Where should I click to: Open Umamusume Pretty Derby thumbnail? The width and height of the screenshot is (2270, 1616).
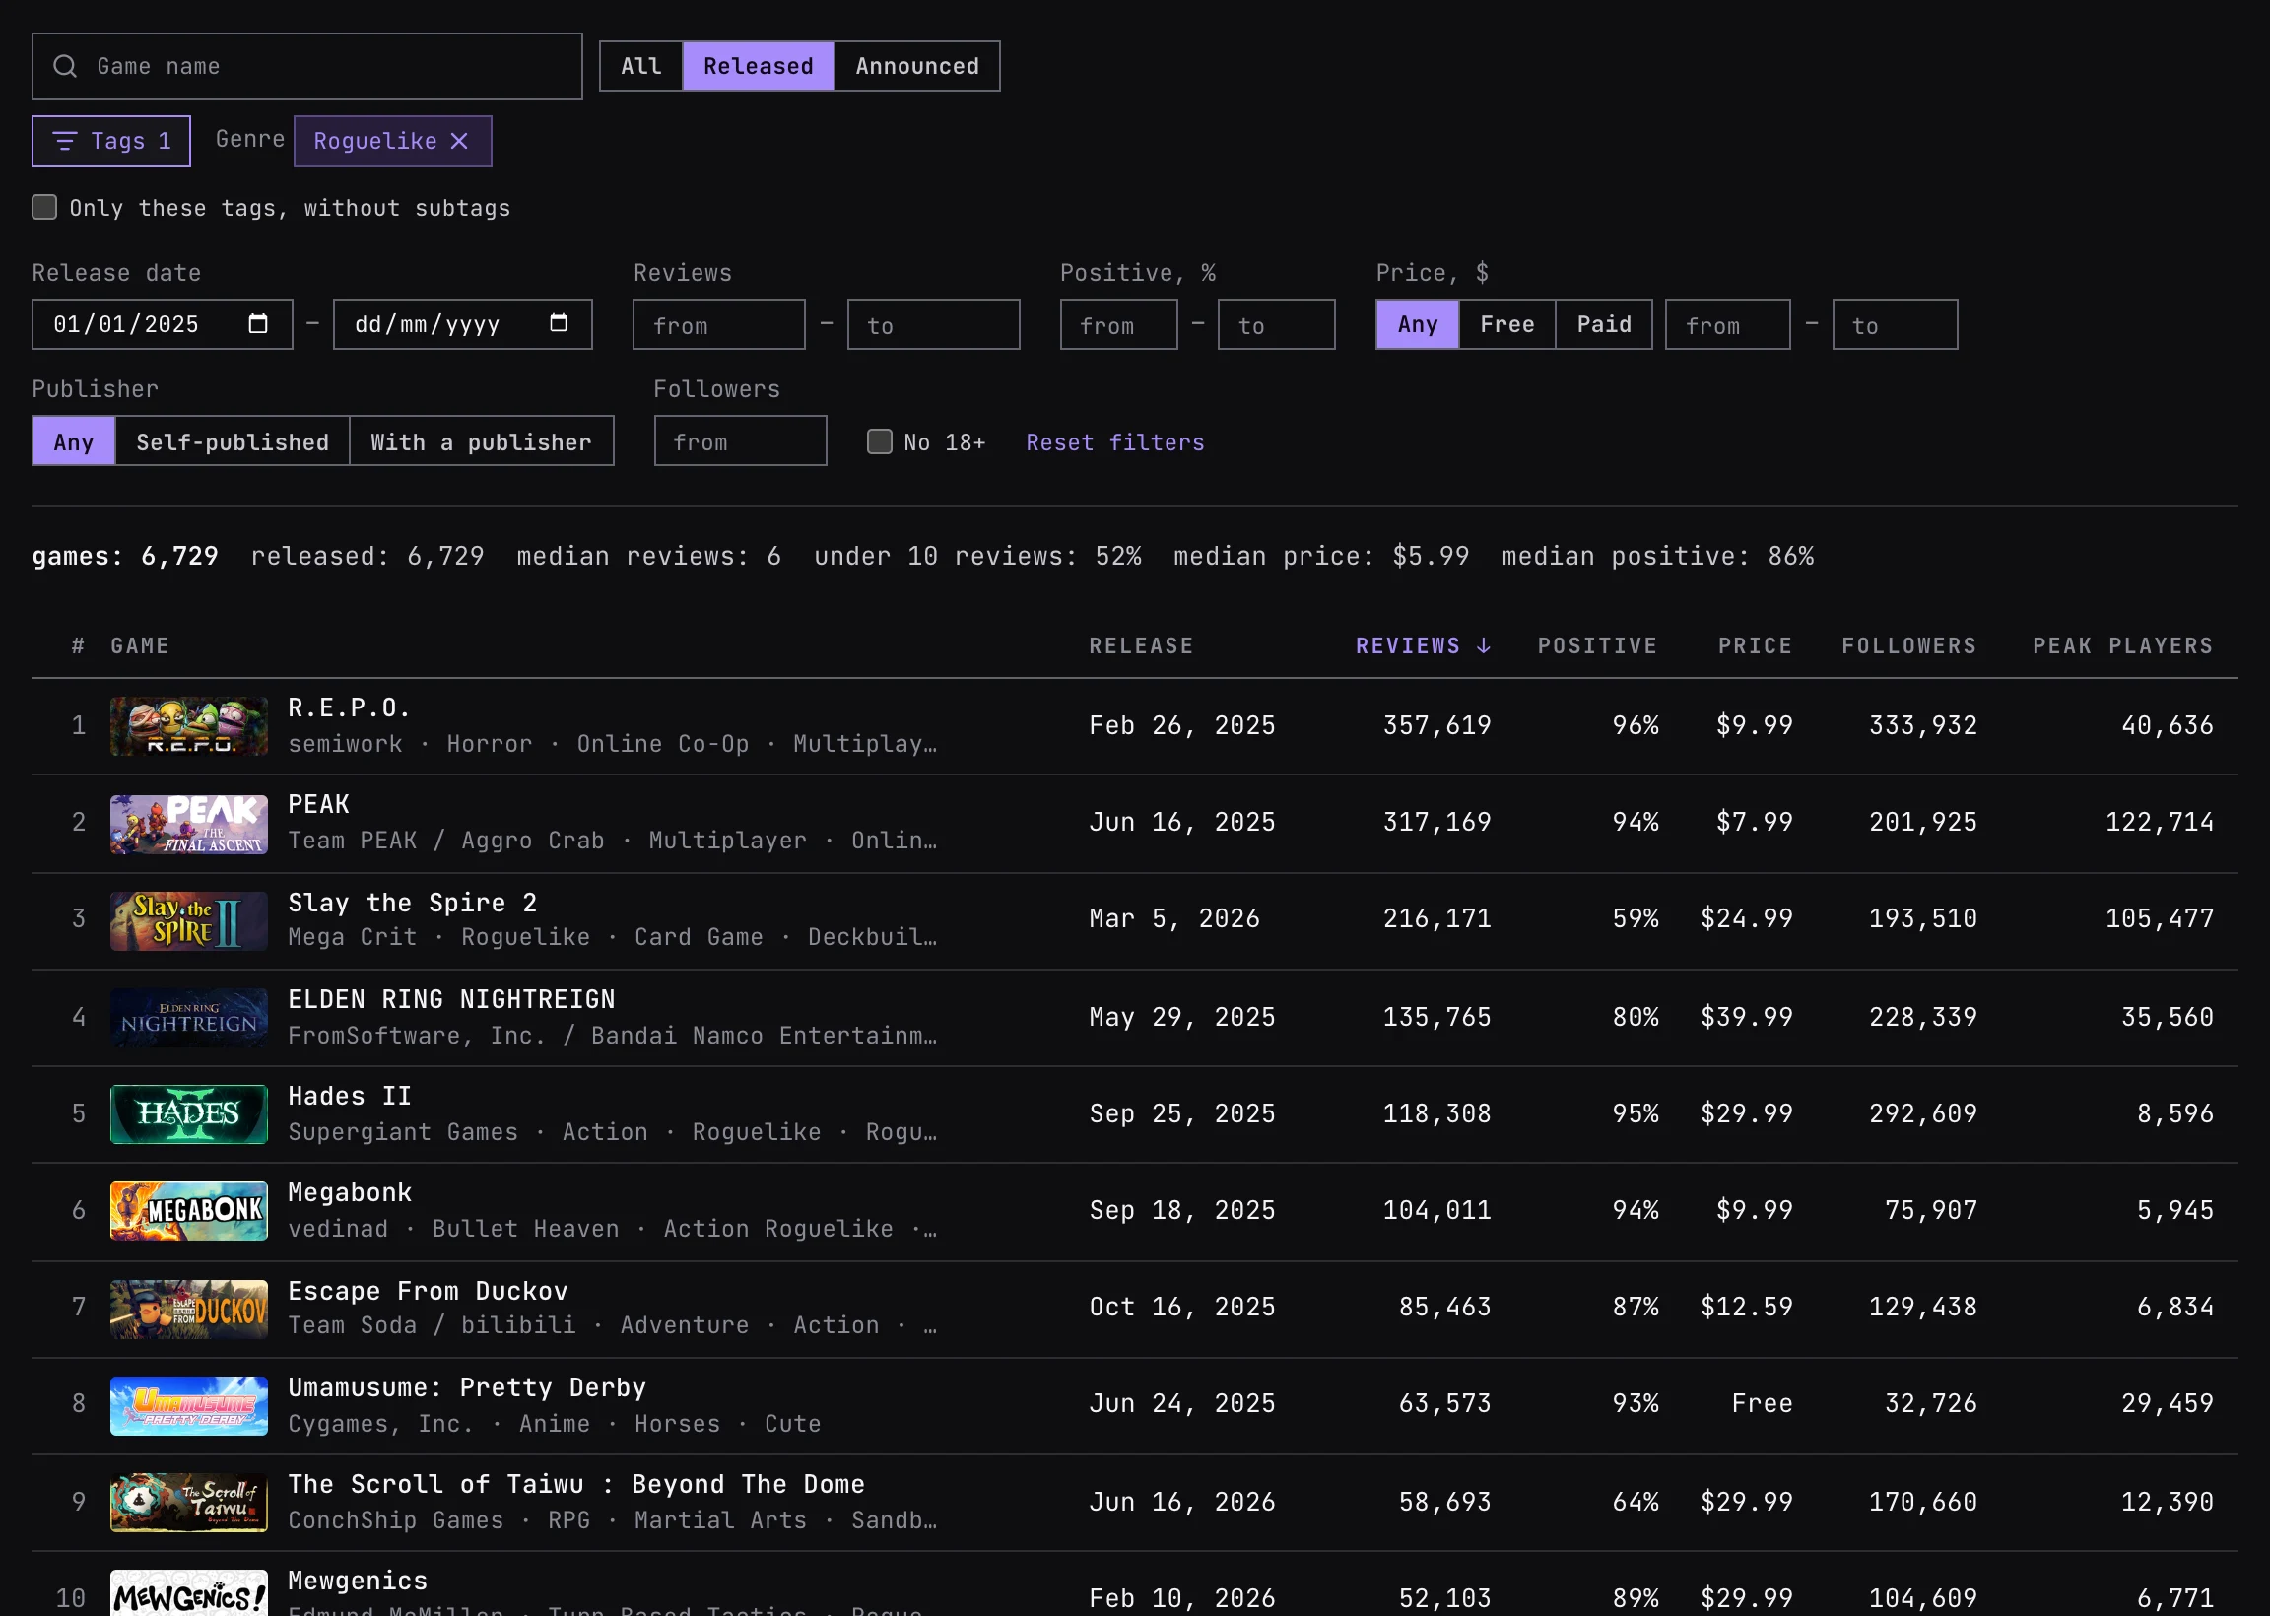point(189,1405)
